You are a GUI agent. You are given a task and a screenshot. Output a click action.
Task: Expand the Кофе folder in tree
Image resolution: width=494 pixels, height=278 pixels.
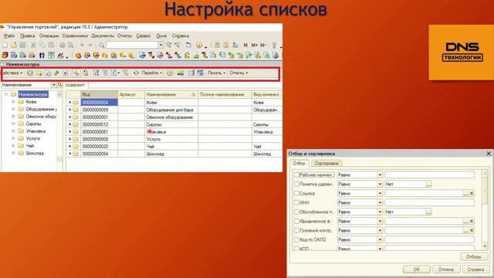coord(13,102)
